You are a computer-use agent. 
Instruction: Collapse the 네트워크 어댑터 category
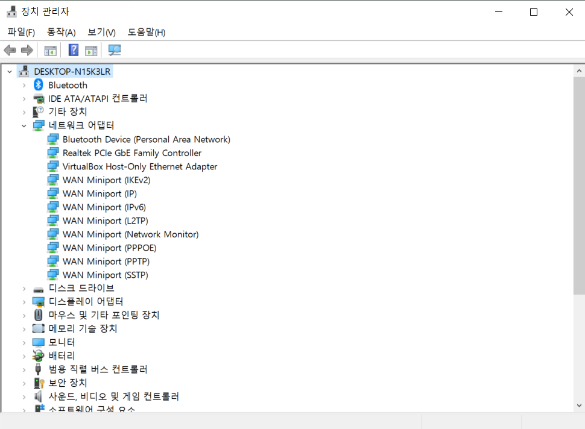coord(24,125)
